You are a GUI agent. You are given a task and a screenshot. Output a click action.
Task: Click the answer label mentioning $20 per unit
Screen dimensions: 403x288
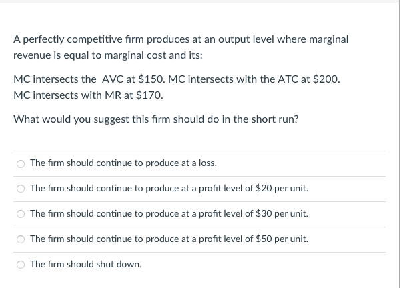[169, 188]
